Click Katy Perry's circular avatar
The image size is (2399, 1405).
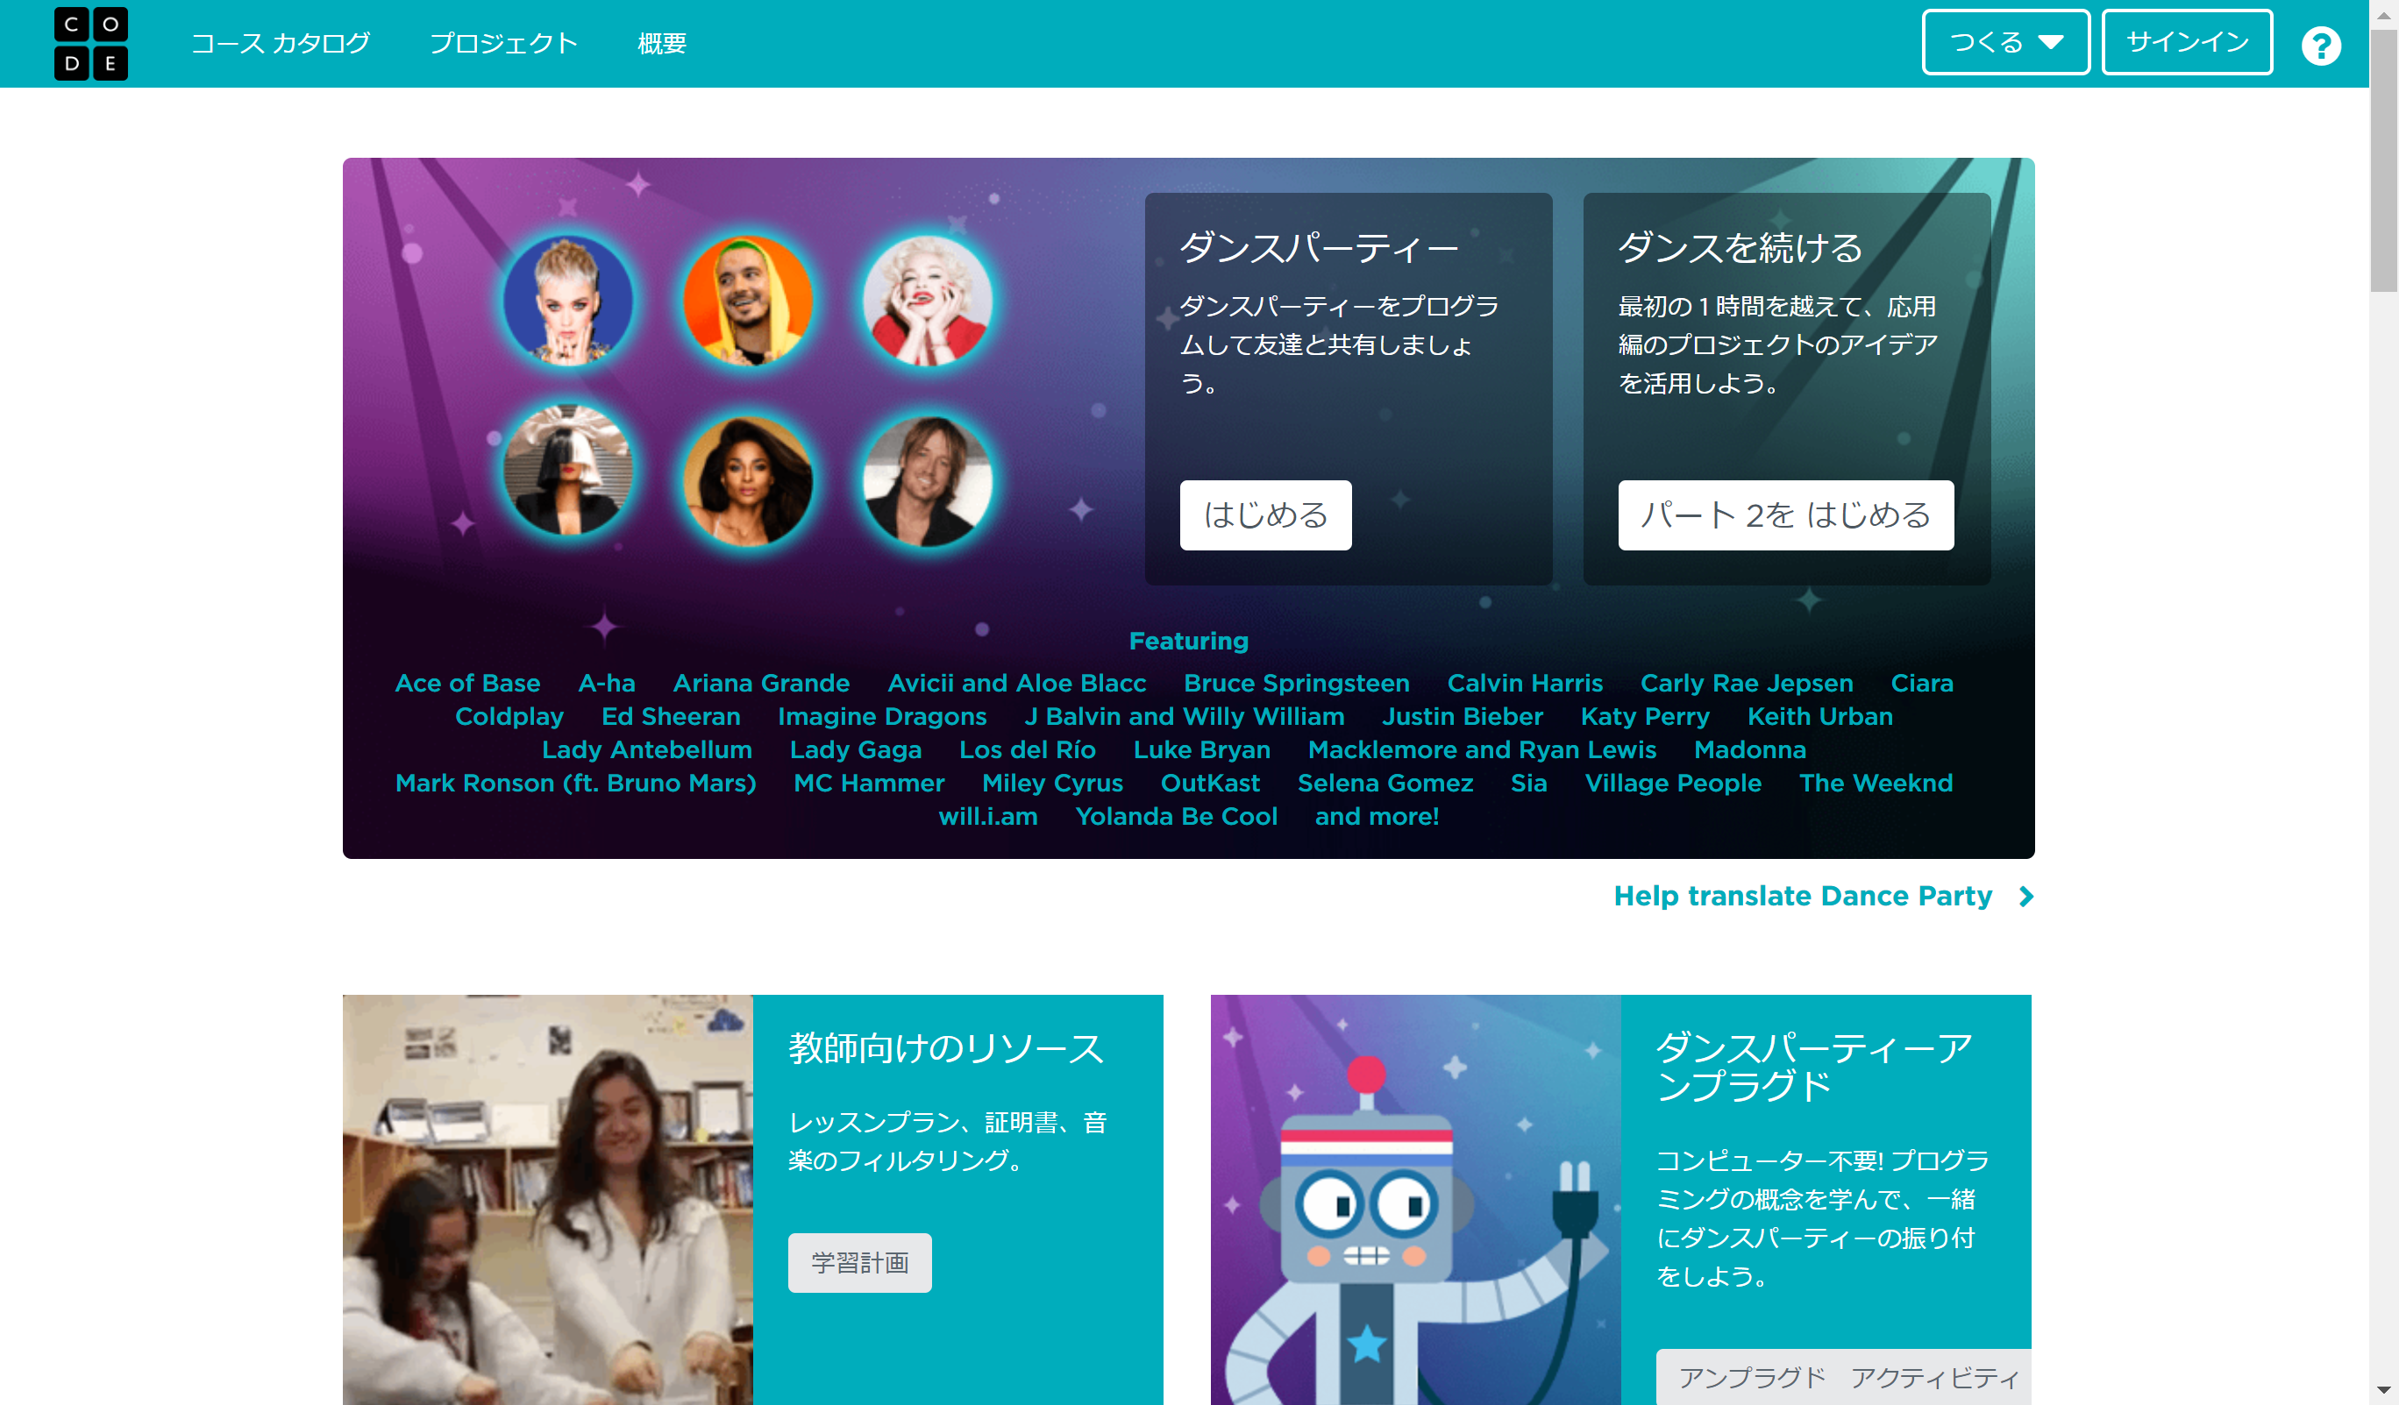[567, 300]
